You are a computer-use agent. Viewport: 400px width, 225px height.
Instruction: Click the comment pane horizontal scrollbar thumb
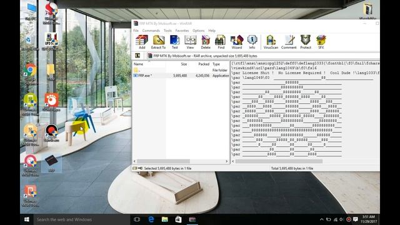click(x=279, y=161)
